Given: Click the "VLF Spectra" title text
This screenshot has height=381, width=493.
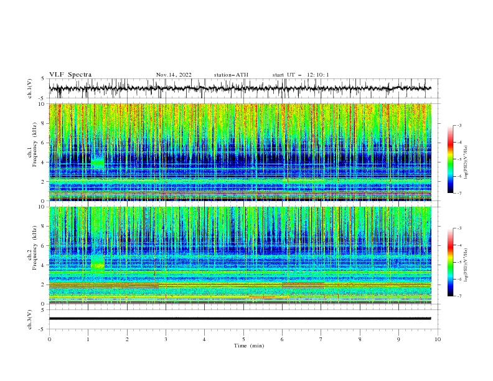Looking at the screenshot, I should click(x=70, y=75).
